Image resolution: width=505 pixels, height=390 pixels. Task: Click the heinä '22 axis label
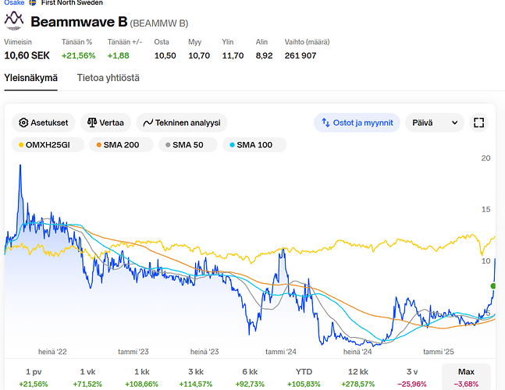pyautogui.click(x=52, y=352)
